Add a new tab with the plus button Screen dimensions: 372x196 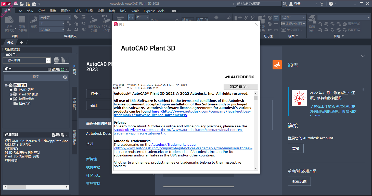pyautogui.click(x=22, y=42)
